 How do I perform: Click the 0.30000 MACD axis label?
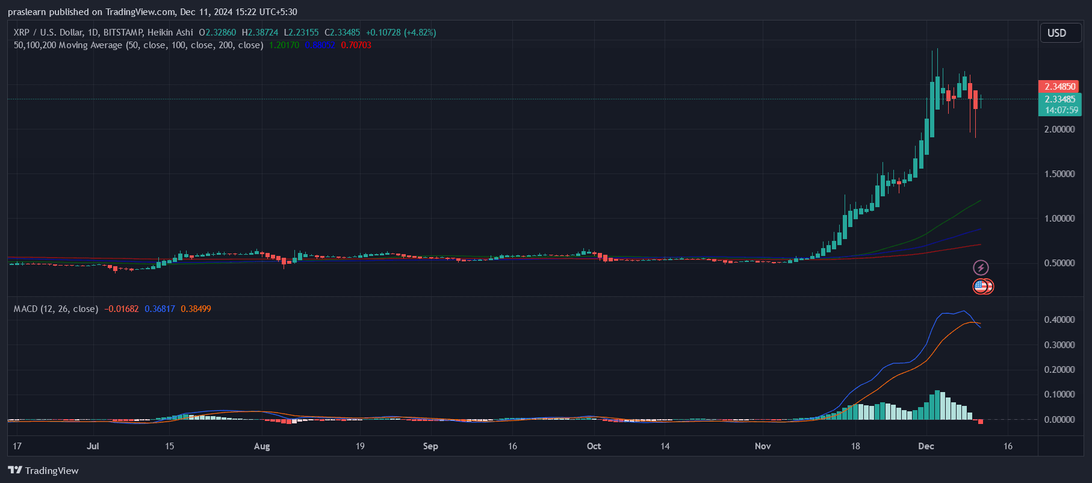pos(1059,345)
